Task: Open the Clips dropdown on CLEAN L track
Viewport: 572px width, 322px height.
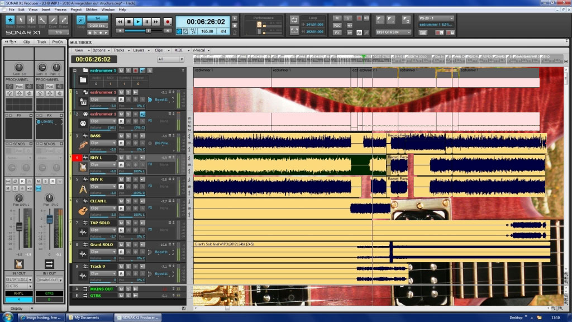Action: [x=103, y=208]
